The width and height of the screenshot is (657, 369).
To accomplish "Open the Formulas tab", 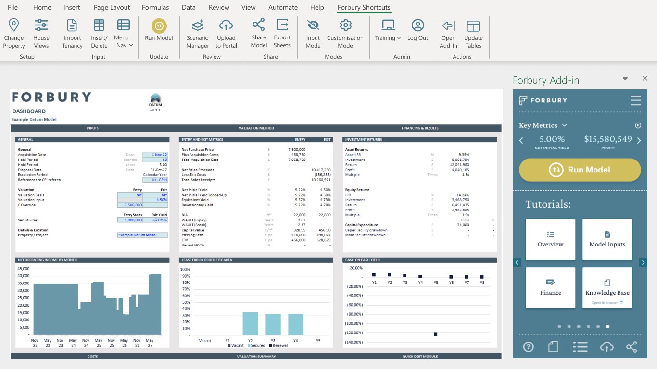I will 155,7.
